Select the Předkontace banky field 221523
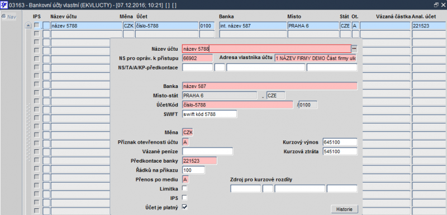Image resolution: width=447 pixels, height=215 pixels. pyautogui.click(x=199, y=161)
